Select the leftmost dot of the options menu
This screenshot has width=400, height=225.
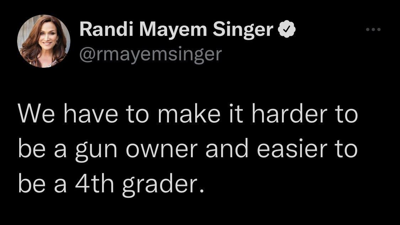367,30
